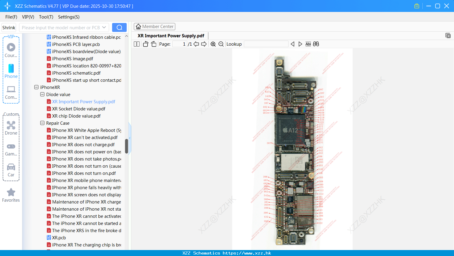Toggle Abi whole-word match option
This screenshot has width=454, height=256.
click(308, 44)
